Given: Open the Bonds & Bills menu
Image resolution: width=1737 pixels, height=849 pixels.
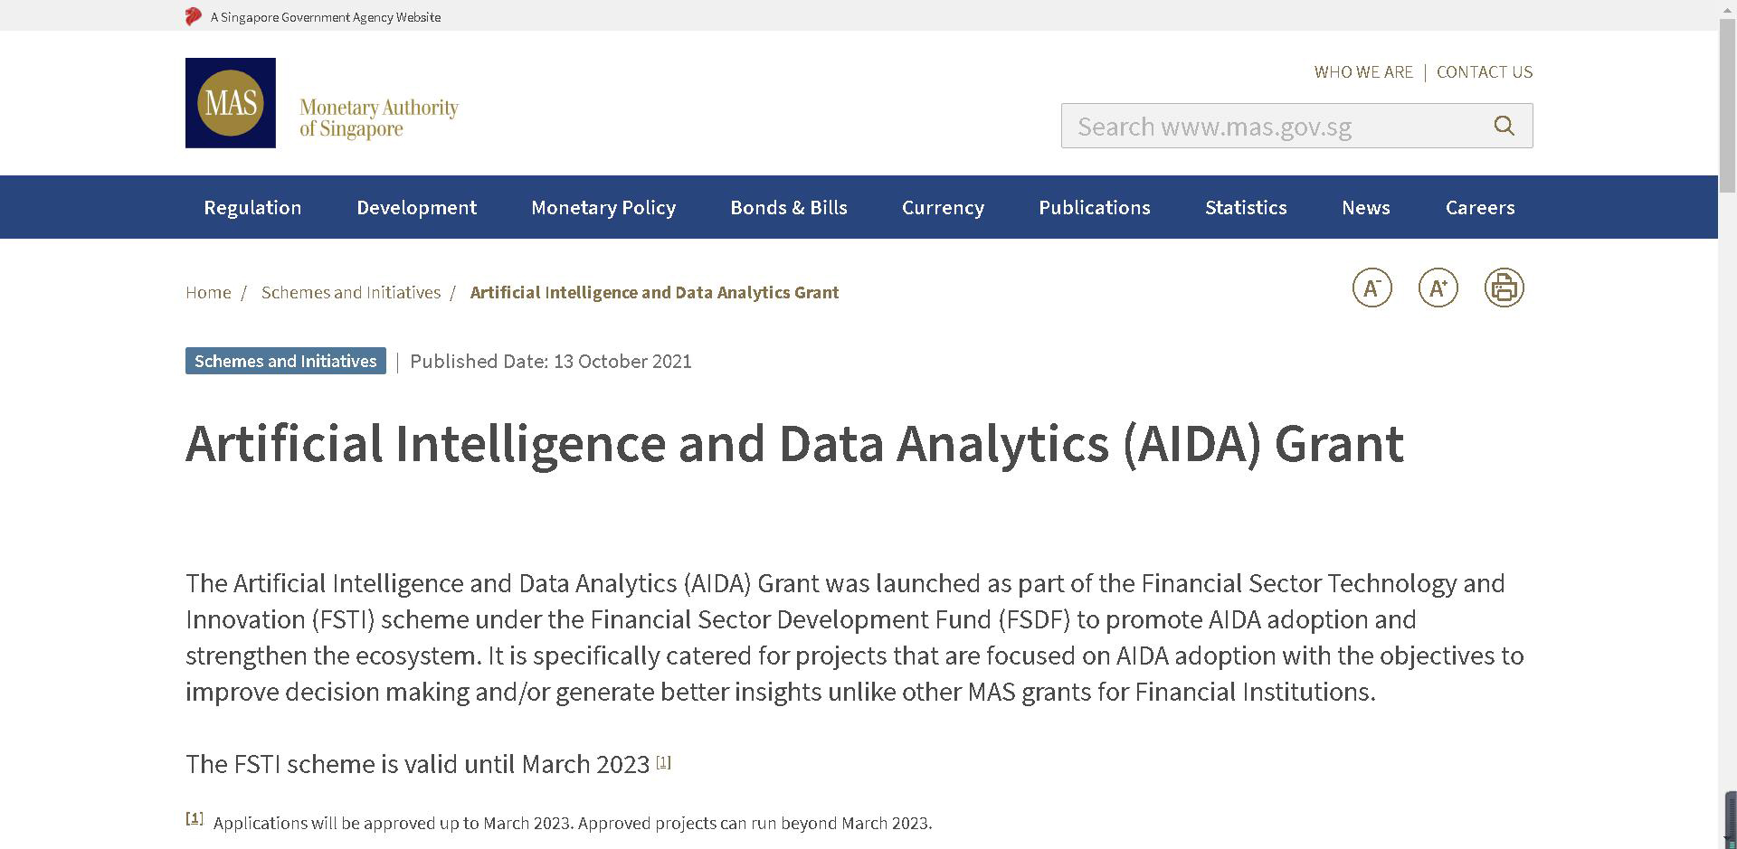Looking at the screenshot, I should 789,207.
